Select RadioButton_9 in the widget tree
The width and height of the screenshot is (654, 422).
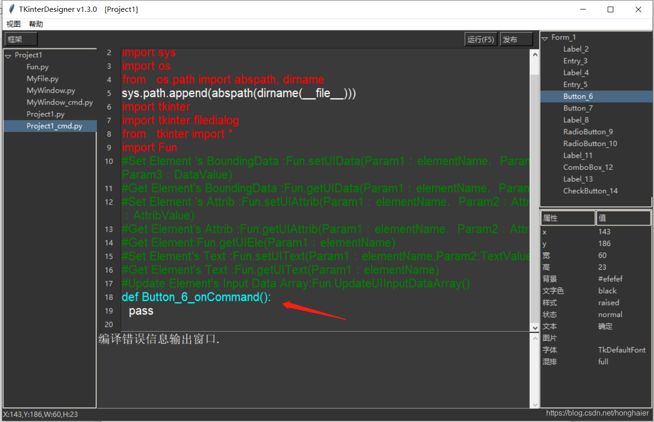(x=588, y=132)
